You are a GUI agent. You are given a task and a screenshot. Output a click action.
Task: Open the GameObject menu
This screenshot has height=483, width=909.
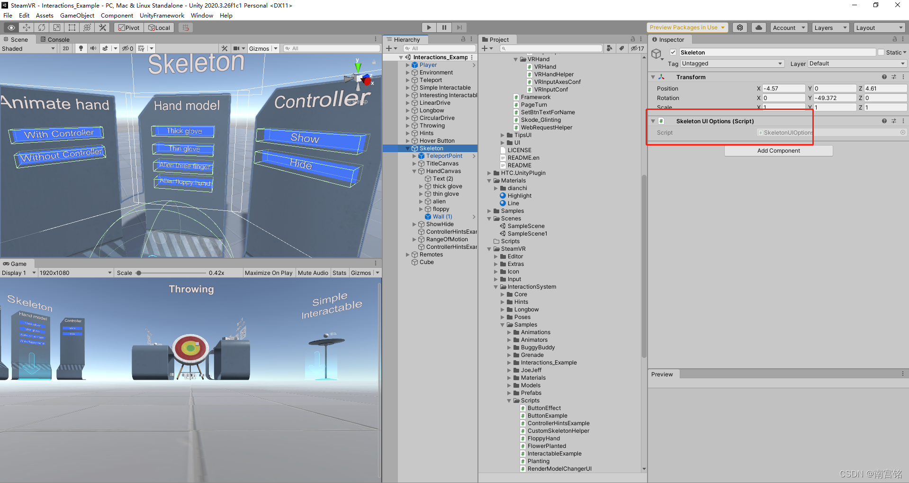77,15
